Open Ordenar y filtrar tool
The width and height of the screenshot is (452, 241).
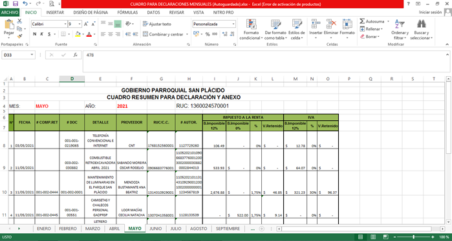point(400,30)
